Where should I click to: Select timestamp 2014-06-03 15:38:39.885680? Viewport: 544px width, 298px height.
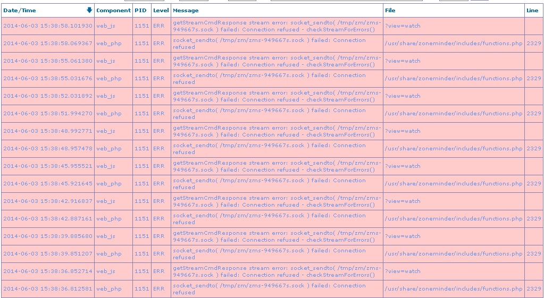pos(48,236)
